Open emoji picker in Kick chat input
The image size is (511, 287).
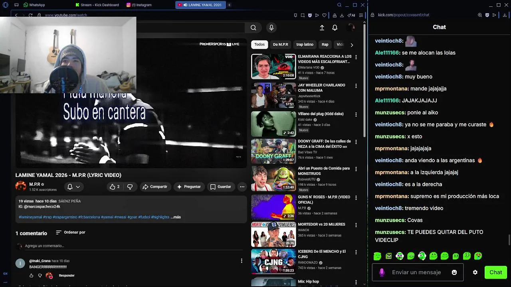454,272
